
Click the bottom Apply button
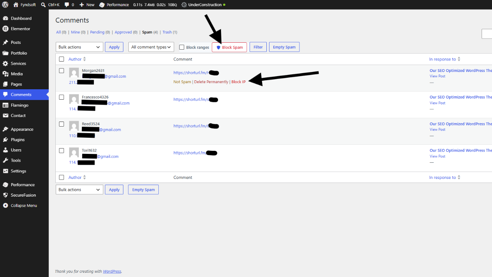click(x=114, y=190)
